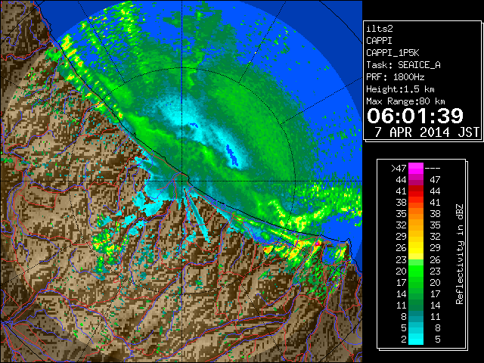Click the 'Task: SEAICE_A' line
The width and height of the screenshot is (484, 363).
(403, 65)
